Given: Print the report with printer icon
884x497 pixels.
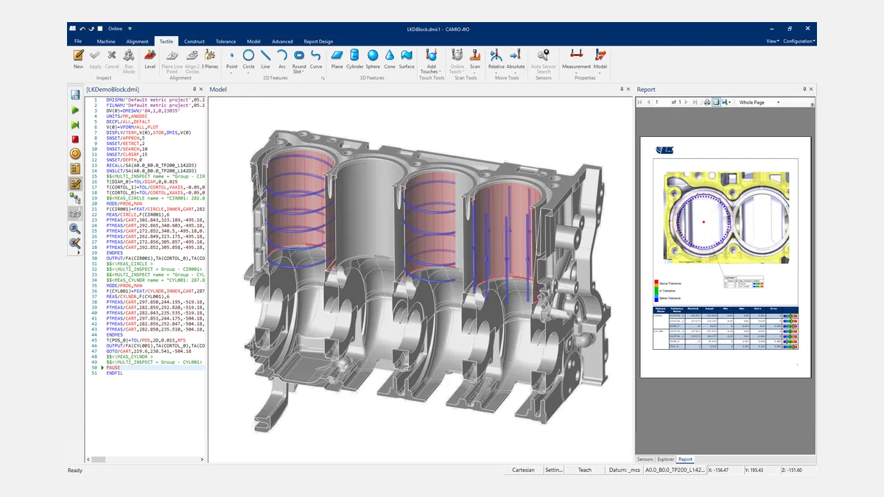Looking at the screenshot, I should point(707,102).
